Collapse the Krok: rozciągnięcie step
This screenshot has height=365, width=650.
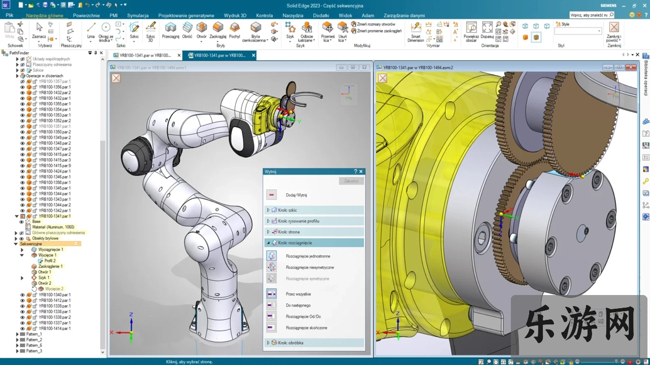click(269, 243)
